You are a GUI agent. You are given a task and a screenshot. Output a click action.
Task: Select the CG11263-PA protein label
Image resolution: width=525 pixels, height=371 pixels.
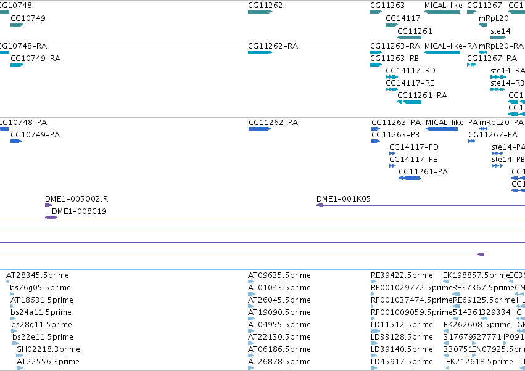pyautogui.click(x=396, y=123)
